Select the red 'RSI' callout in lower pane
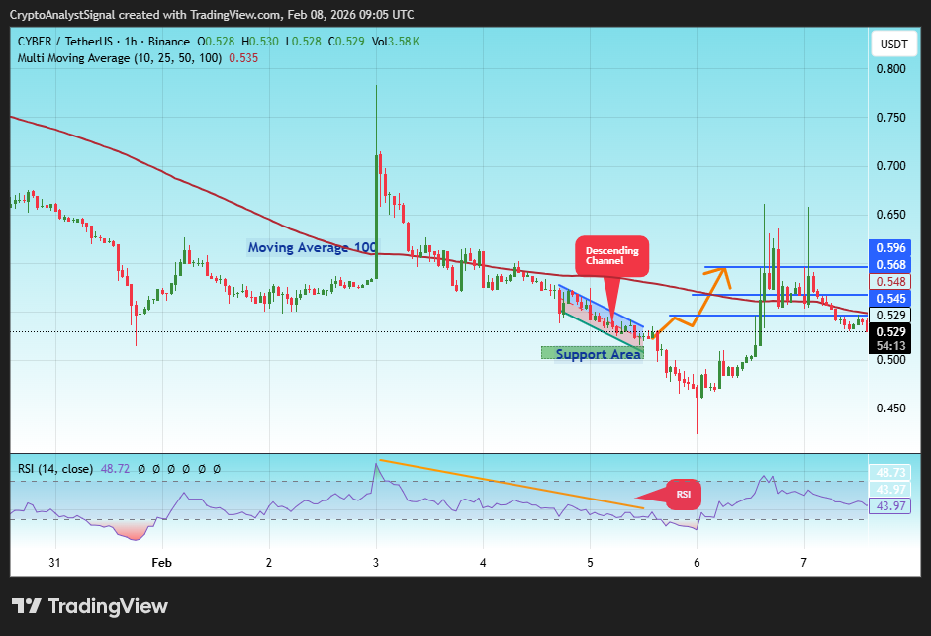Image resolution: width=931 pixels, height=636 pixels. click(683, 495)
